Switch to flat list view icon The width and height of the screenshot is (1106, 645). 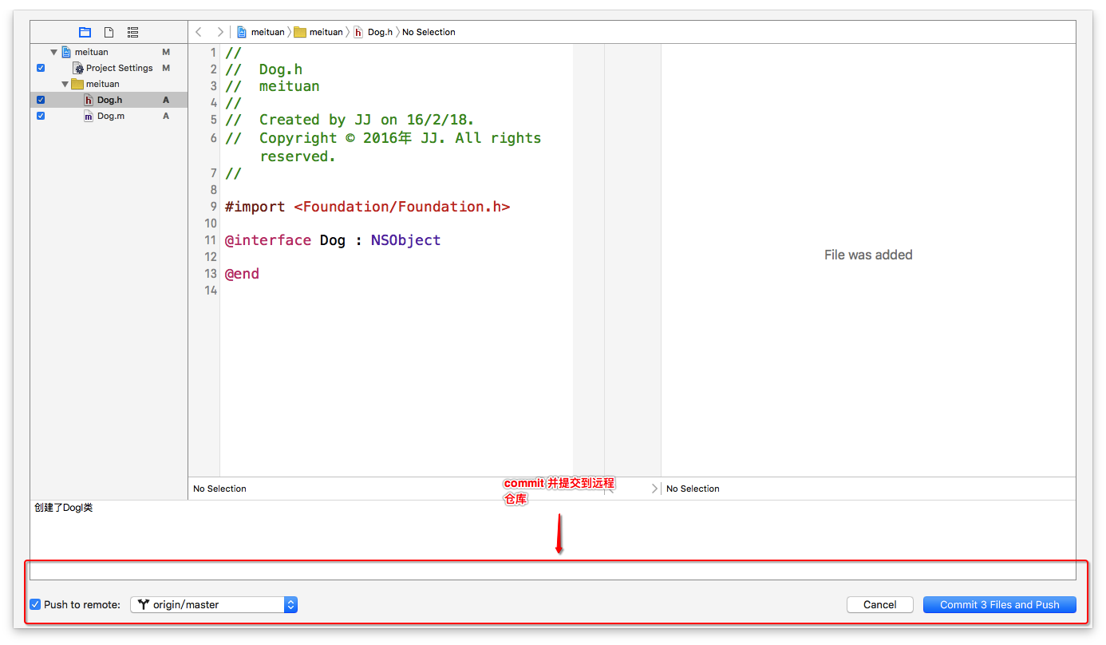pos(132,33)
